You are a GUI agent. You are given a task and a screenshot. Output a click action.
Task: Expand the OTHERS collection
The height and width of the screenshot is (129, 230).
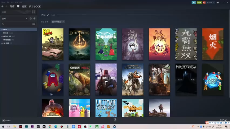click(2, 36)
